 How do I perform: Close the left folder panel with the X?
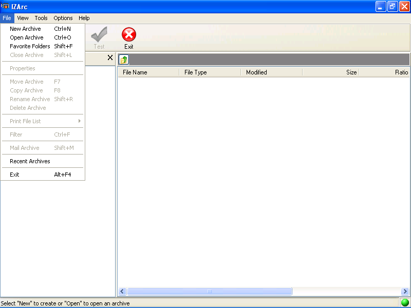coord(109,57)
